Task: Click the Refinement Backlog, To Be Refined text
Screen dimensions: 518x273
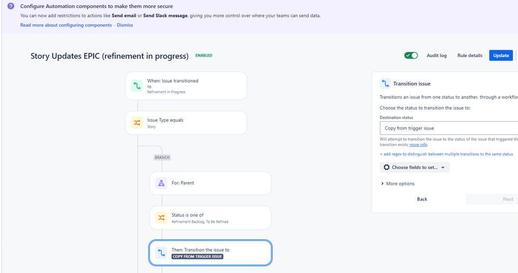Action: pyautogui.click(x=200, y=222)
